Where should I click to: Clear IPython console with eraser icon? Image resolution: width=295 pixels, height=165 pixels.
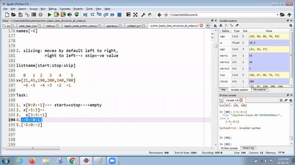286,100
